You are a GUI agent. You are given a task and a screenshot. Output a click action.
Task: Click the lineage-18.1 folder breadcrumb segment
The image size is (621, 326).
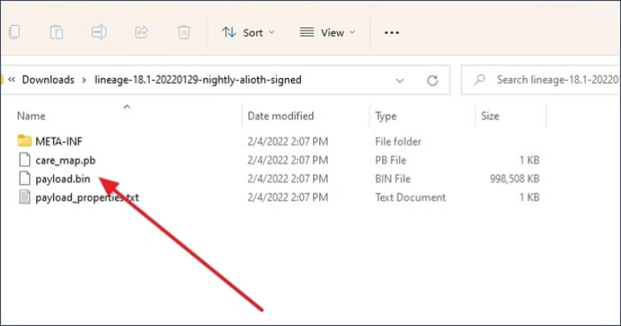tap(197, 80)
